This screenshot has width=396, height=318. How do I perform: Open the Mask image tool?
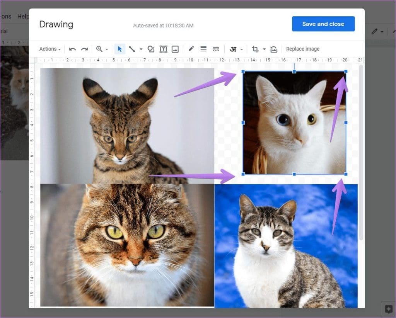273,49
